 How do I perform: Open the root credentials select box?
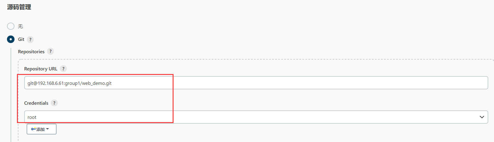pyautogui.click(x=256, y=117)
